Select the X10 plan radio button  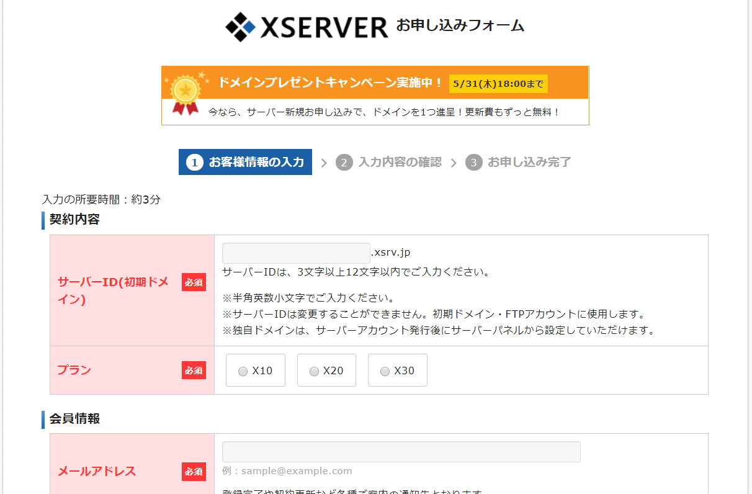243,371
